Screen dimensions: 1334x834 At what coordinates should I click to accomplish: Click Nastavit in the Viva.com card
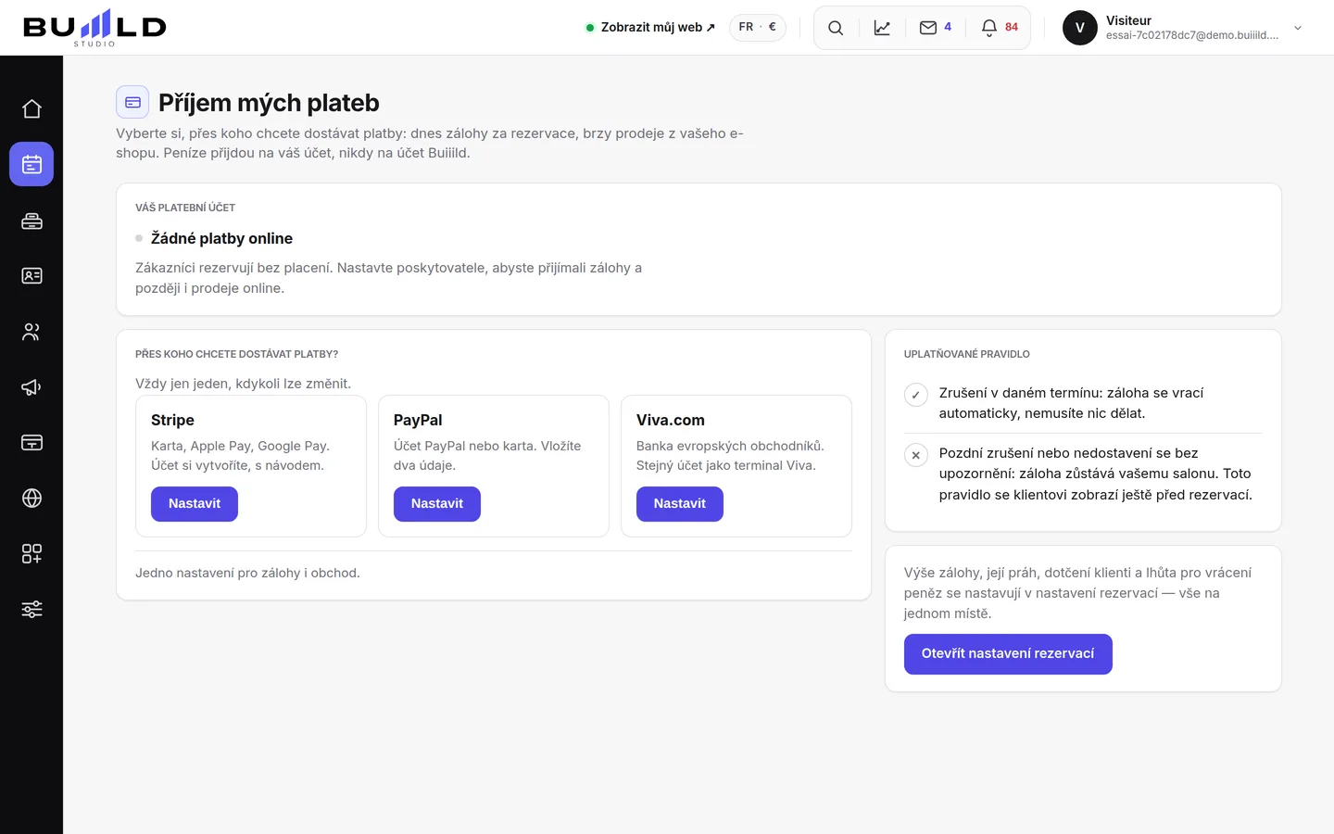coord(680,504)
